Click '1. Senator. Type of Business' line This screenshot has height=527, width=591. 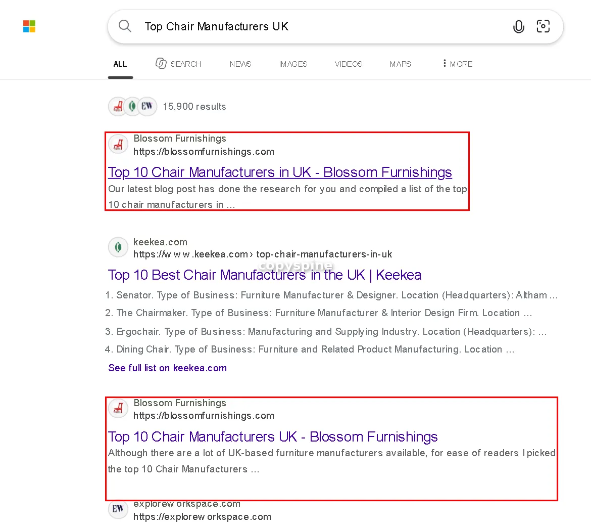click(x=331, y=295)
